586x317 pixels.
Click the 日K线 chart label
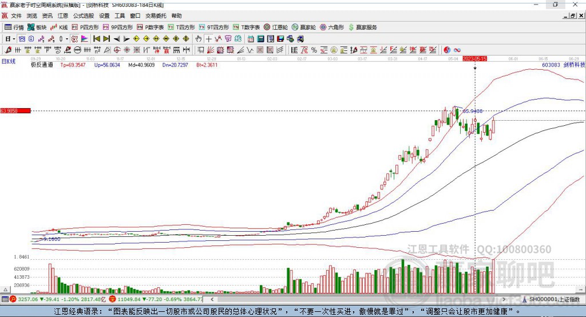click(x=9, y=61)
